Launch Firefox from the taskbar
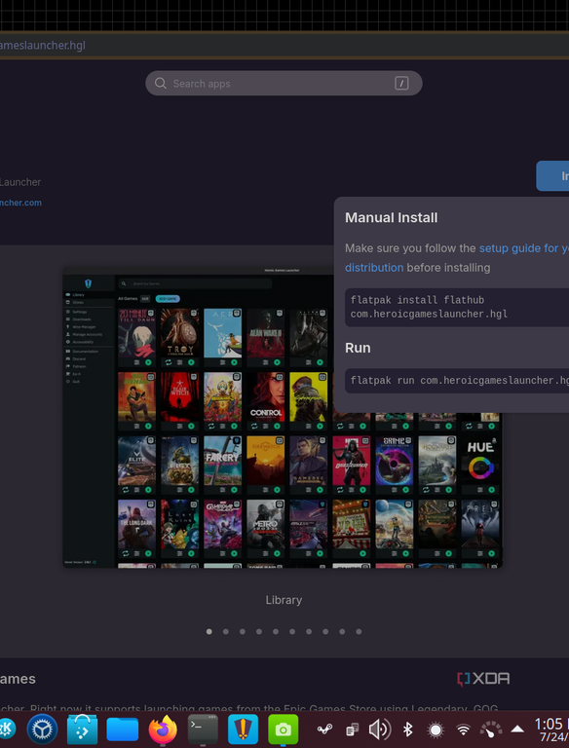The height and width of the screenshot is (748, 569). tap(163, 729)
